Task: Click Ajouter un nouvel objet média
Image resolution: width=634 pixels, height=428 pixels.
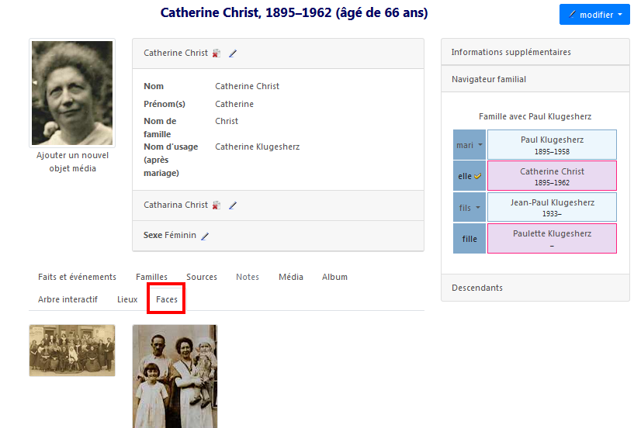Action: point(72,161)
